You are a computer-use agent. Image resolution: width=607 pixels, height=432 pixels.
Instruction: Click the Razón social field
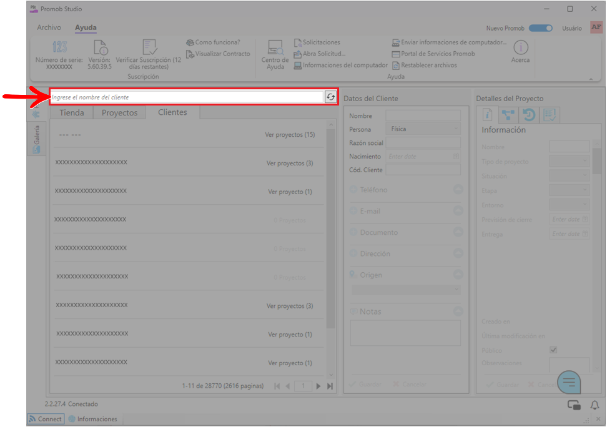coord(423,143)
